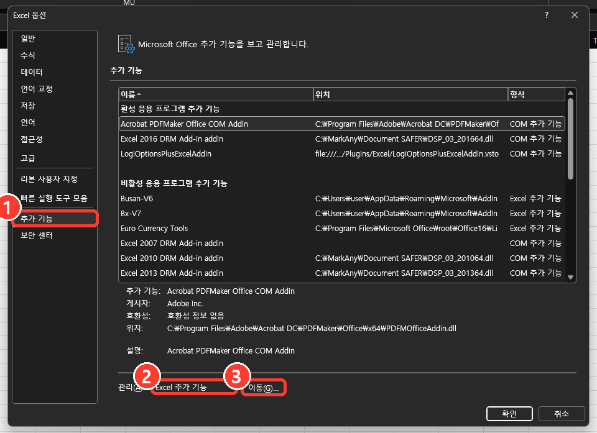Select the Busan-V6 add-in row
Image resolution: width=597 pixels, height=433 pixels.
point(342,199)
